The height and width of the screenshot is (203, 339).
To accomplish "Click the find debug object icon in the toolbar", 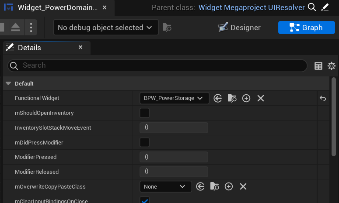I will click(167, 28).
